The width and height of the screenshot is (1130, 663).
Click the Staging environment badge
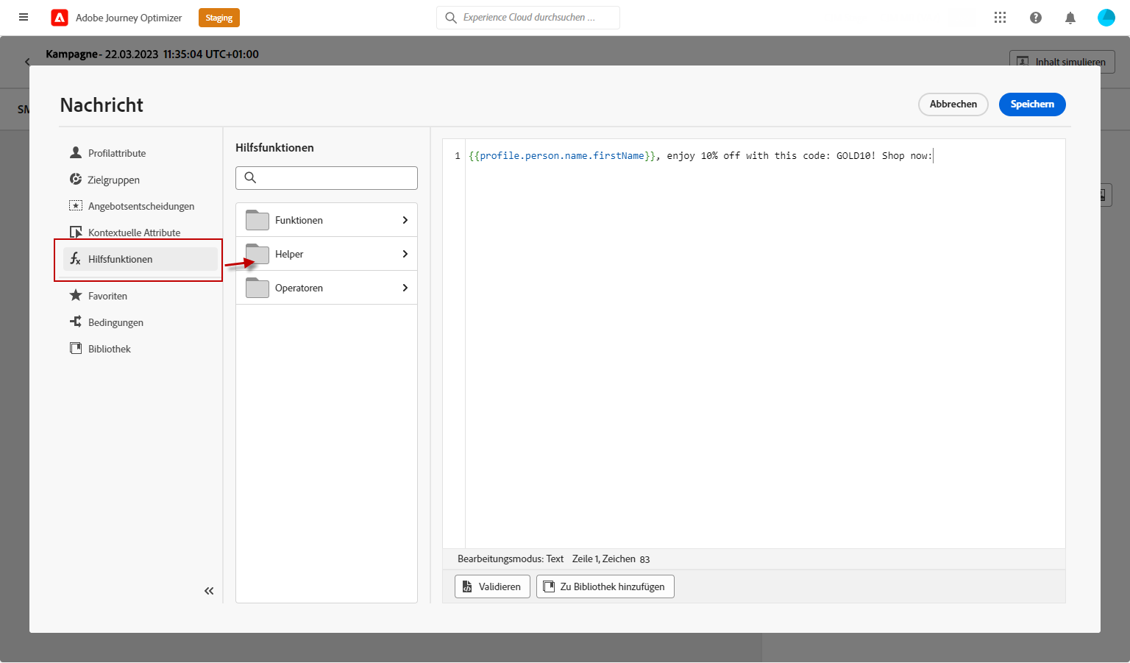point(219,18)
